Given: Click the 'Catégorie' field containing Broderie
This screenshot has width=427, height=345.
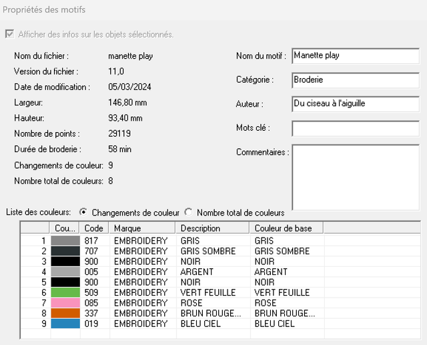Looking at the screenshot, I should 356,80.
